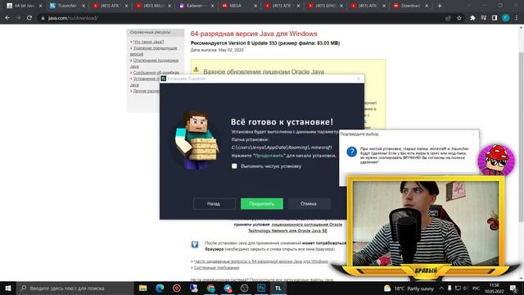The width and height of the screenshot is (524, 295).
Task: Open Microsoft Edge from taskbar
Action: tap(160, 288)
